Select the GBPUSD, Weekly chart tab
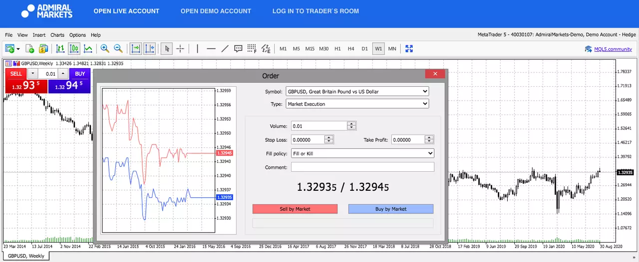This screenshot has height=262, width=639. tap(25, 256)
